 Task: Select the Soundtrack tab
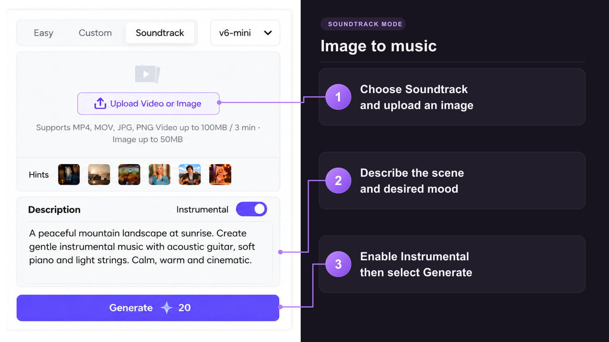click(x=160, y=33)
